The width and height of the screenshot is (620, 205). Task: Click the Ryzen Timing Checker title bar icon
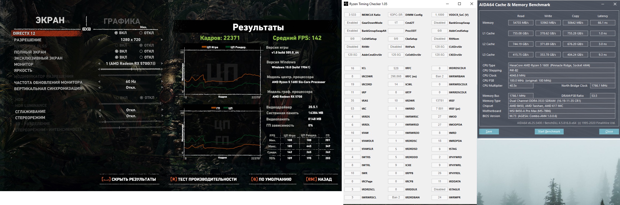pyautogui.click(x=346, y=4)
